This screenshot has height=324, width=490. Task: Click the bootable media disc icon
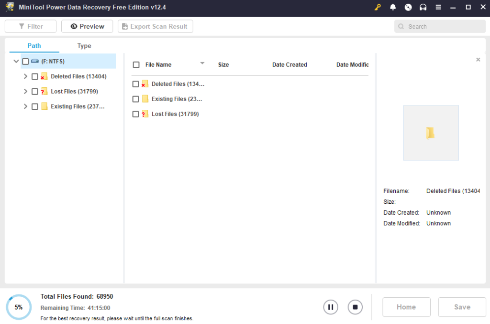(x=408, y=7)
